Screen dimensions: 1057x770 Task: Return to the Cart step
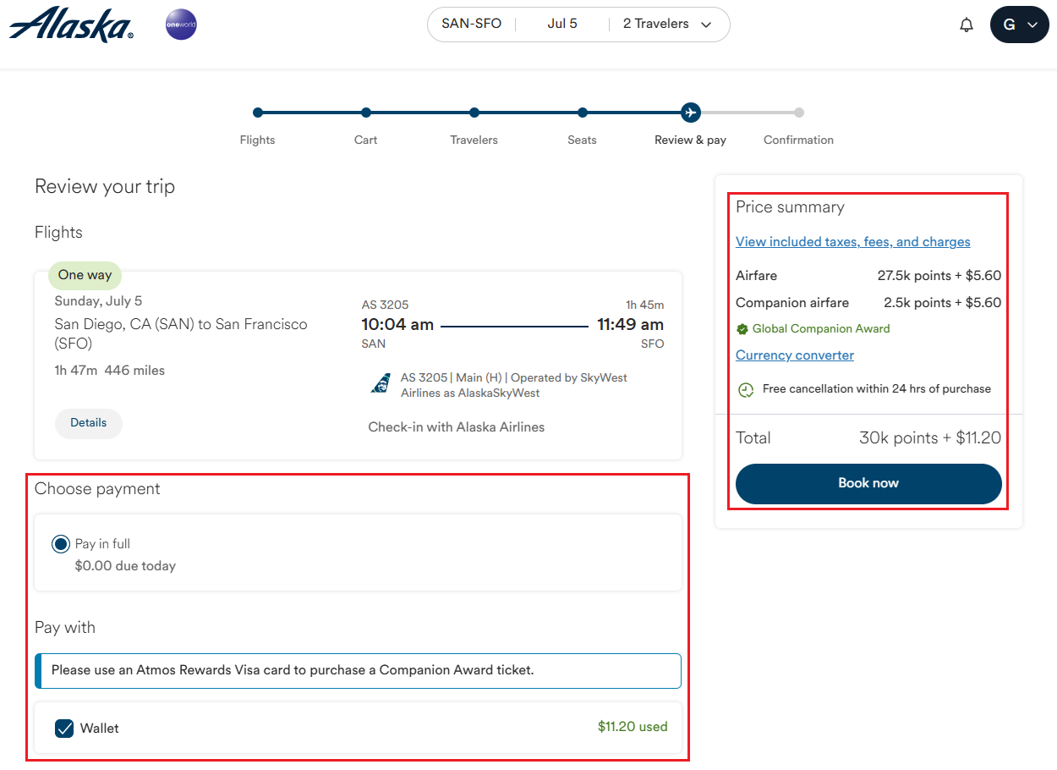click(x=365, y=140)
